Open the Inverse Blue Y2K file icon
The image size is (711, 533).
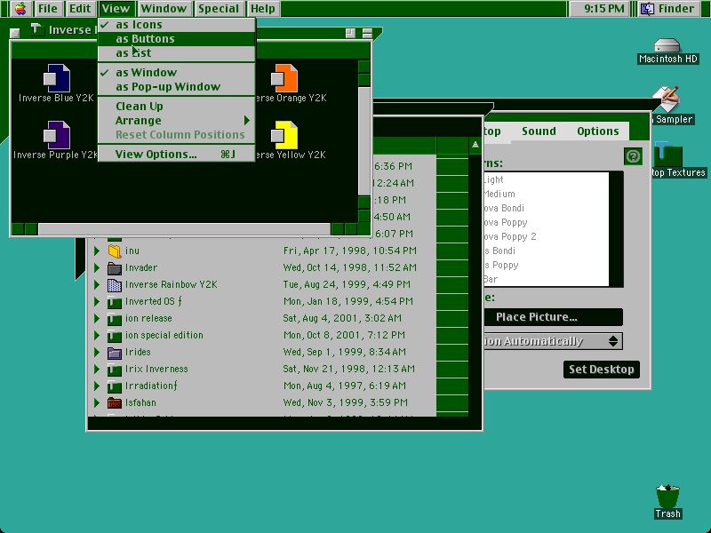(57, 78)
